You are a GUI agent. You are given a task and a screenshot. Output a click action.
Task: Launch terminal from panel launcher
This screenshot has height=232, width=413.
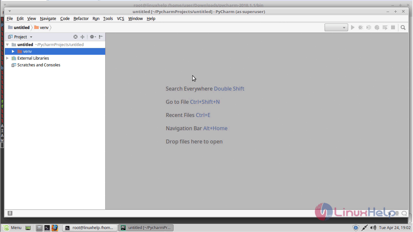pyautogui.click(x=47, y=228)
